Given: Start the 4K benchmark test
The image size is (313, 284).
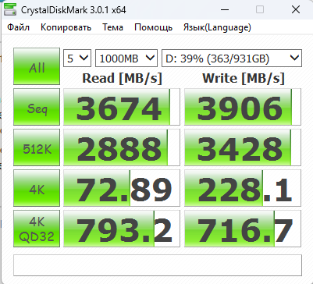Looking at the screenshot, I should point(37,188).
